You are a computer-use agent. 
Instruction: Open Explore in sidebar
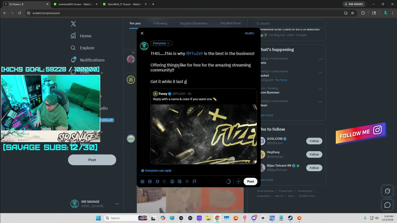(x=83, y=48)
